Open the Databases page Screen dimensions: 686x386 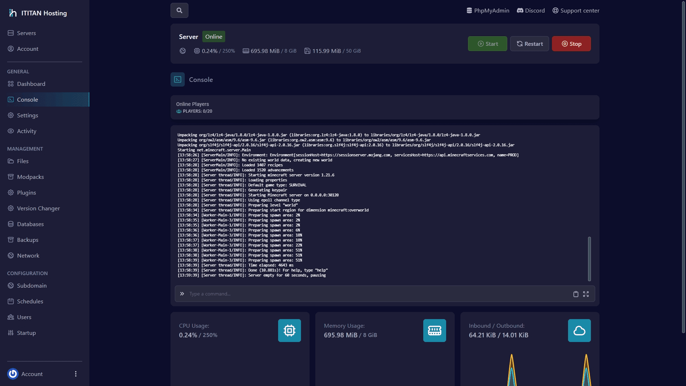45,224
